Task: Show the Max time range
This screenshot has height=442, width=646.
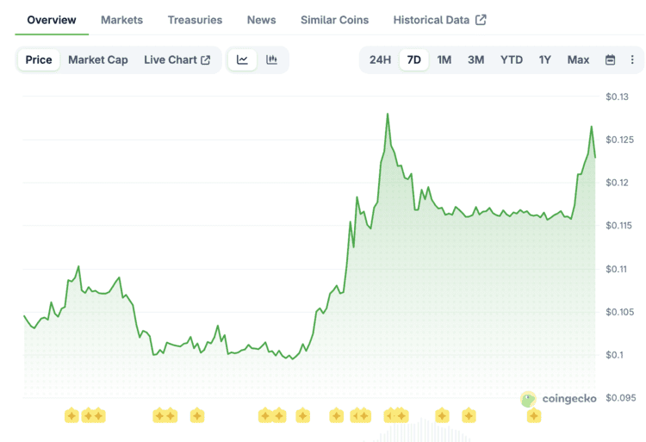Action: click(578, 59)
